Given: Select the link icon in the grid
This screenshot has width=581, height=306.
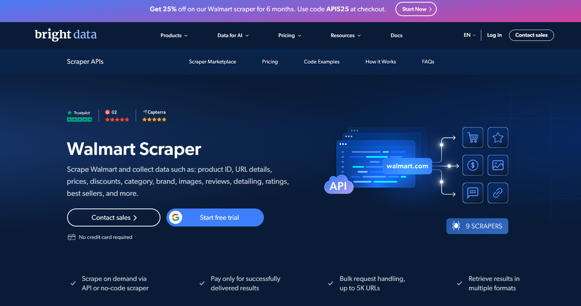Looking at the screenshot, I should tap(498, 193).
